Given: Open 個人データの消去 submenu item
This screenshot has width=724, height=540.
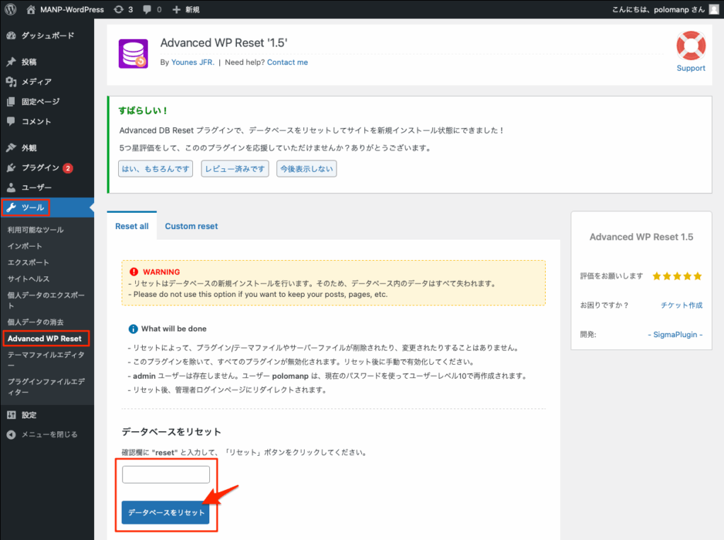Looking at the screenshot, I should coord(35,322).
